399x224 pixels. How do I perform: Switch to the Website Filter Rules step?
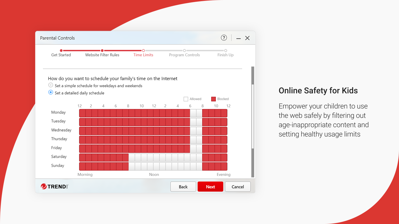coord(102,55)
